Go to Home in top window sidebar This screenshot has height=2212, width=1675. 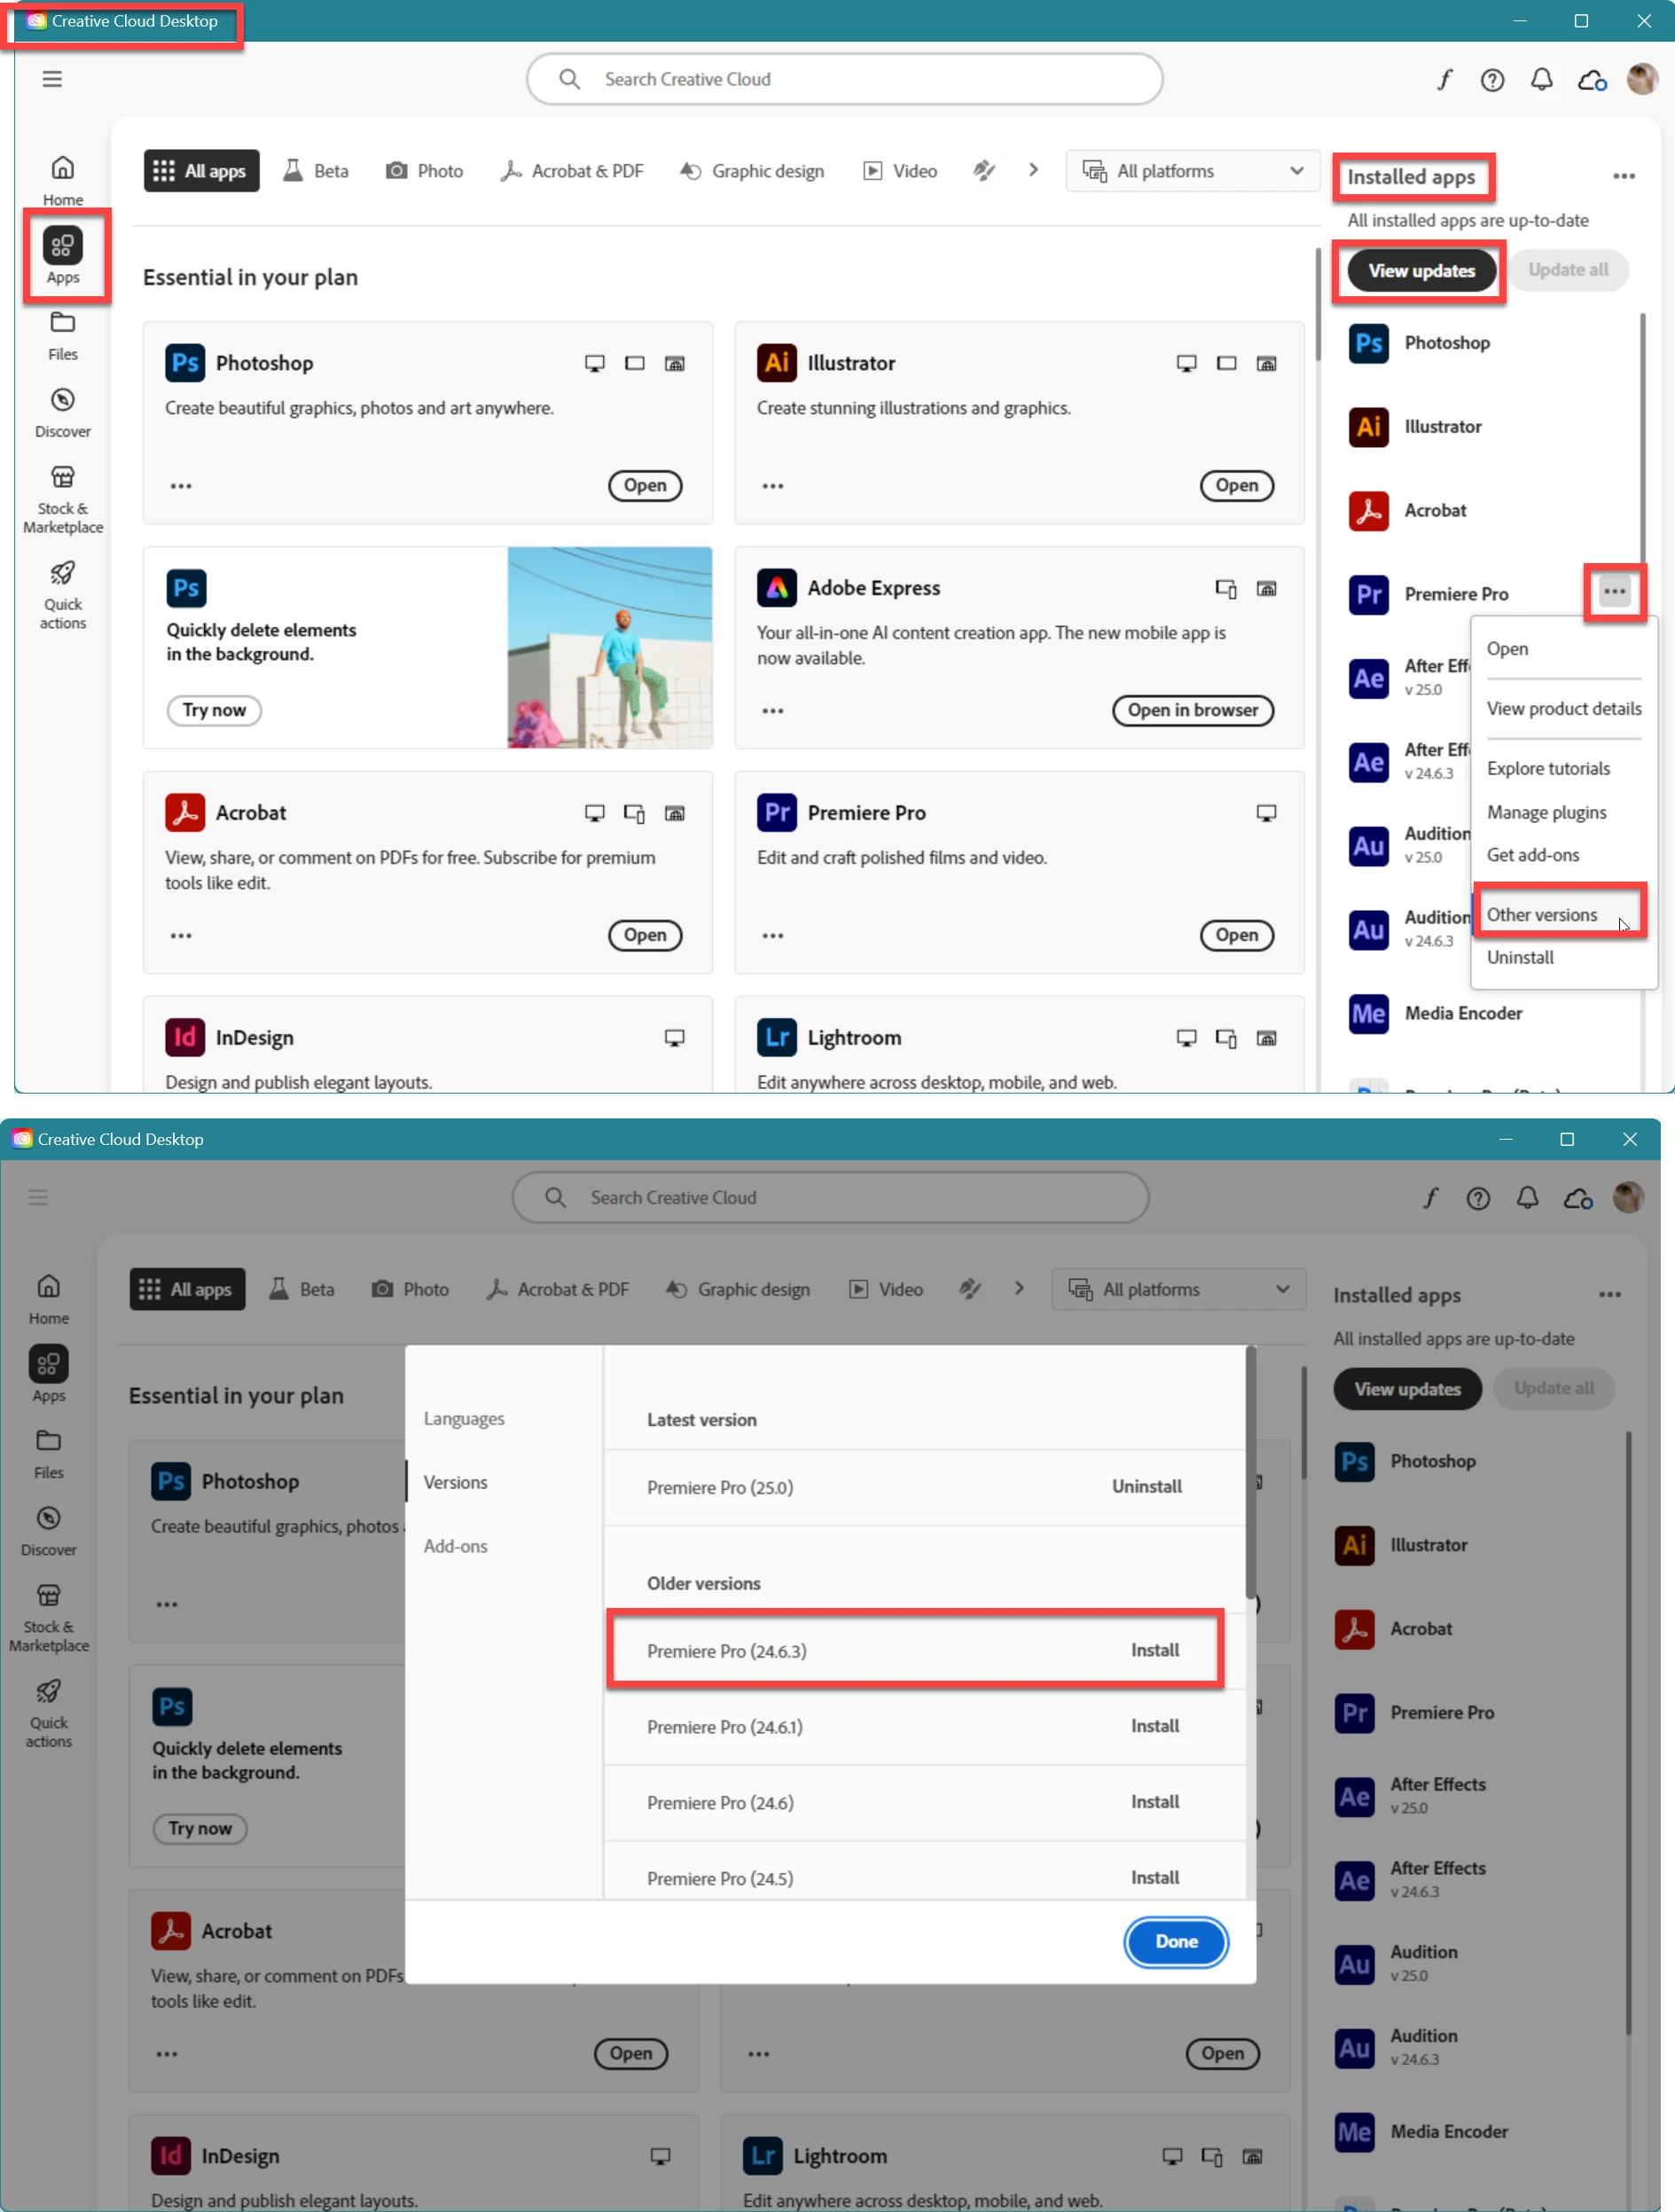point(63,180)
